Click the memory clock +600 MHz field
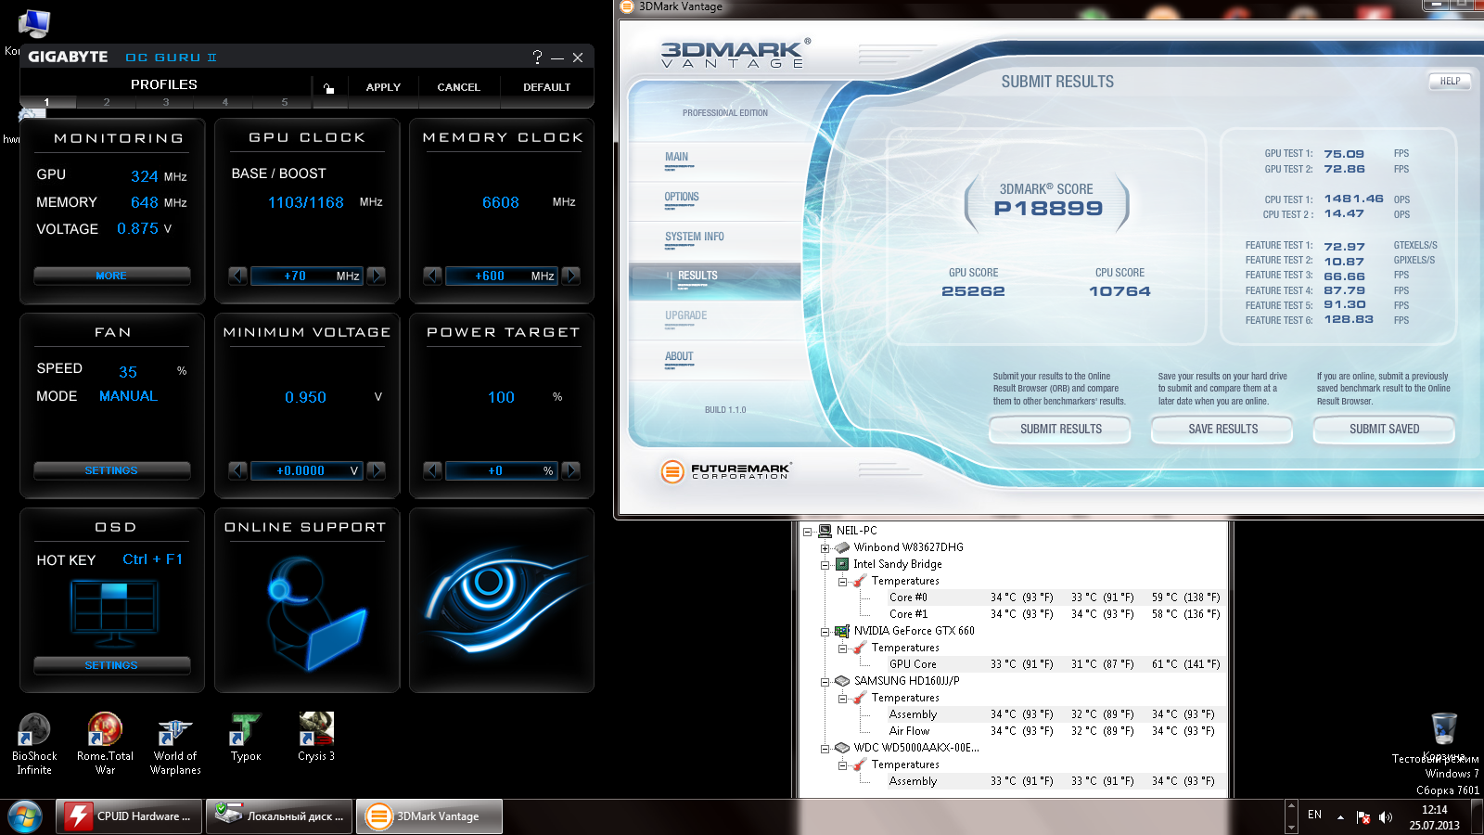The width and height of the screenshot is (1484, 835). (x=502, y=276)
